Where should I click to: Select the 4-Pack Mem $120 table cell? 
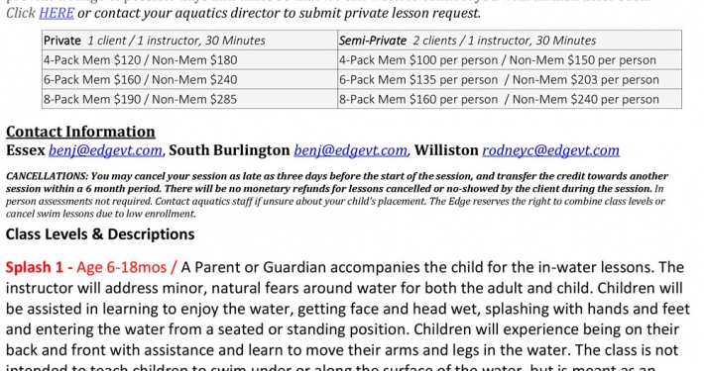click(189, 60)
